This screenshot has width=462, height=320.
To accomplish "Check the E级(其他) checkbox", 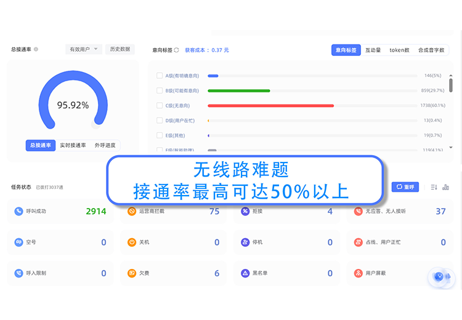I will pyautogui.click(x=160, y=135).
